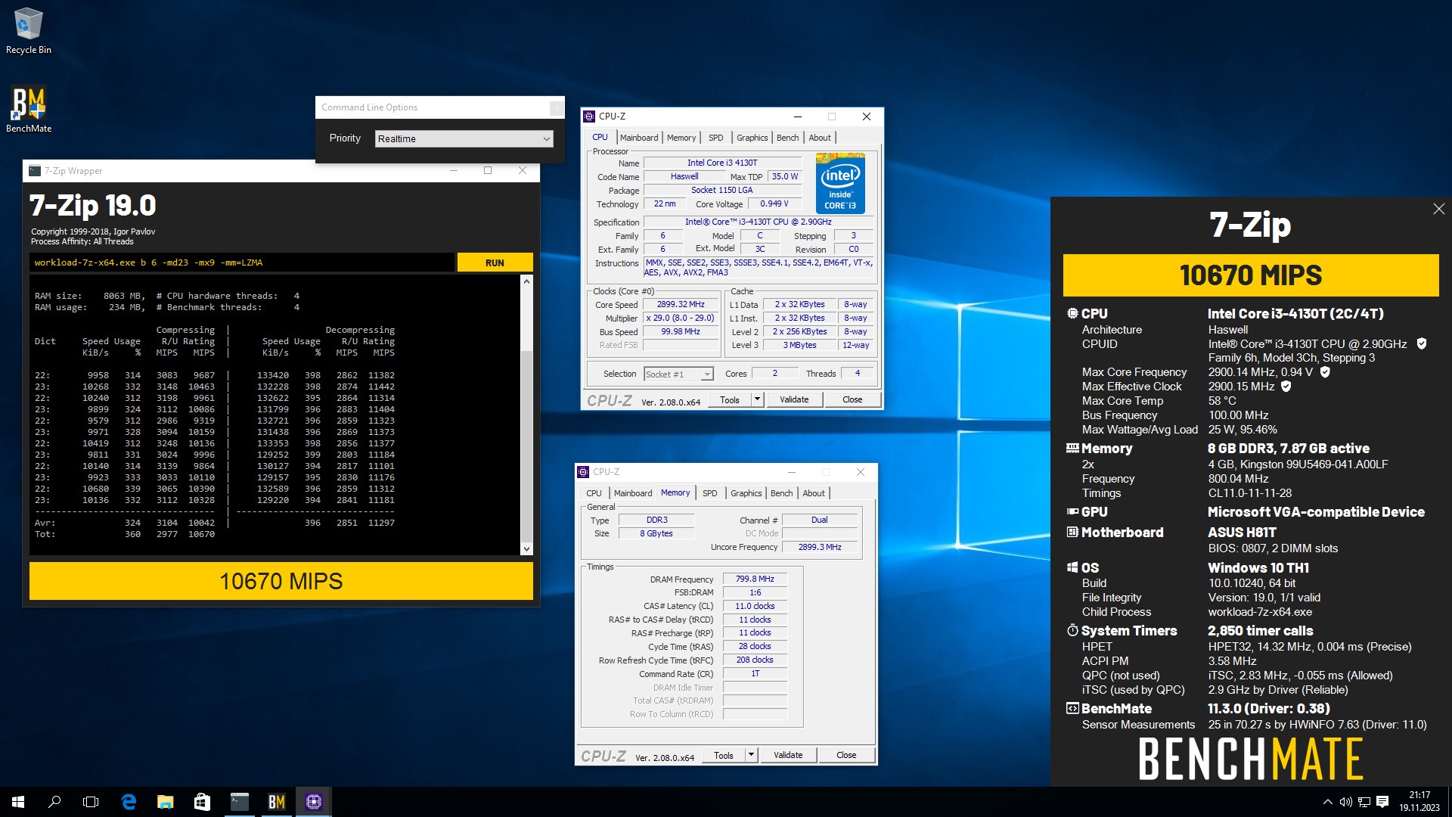The height and width of the screenshot is (817, 1452).
Task: Open the Socket #1 selection dropdown
Action: pos(678,374)
